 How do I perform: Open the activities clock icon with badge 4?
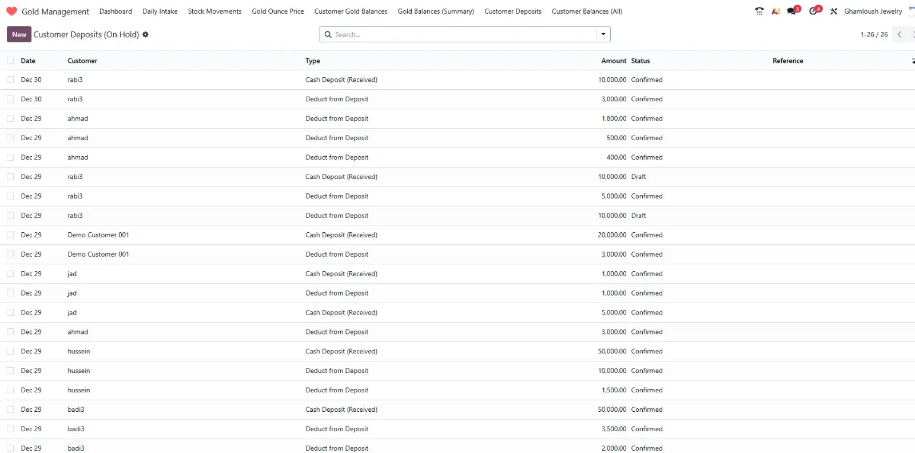[814, 11]
